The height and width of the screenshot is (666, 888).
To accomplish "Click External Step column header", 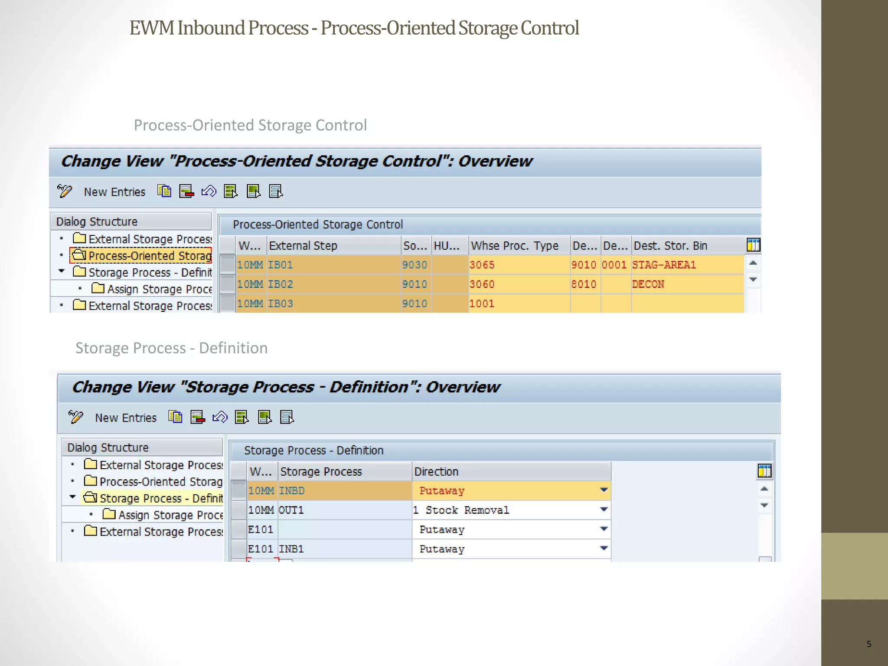I will [333, 245].
